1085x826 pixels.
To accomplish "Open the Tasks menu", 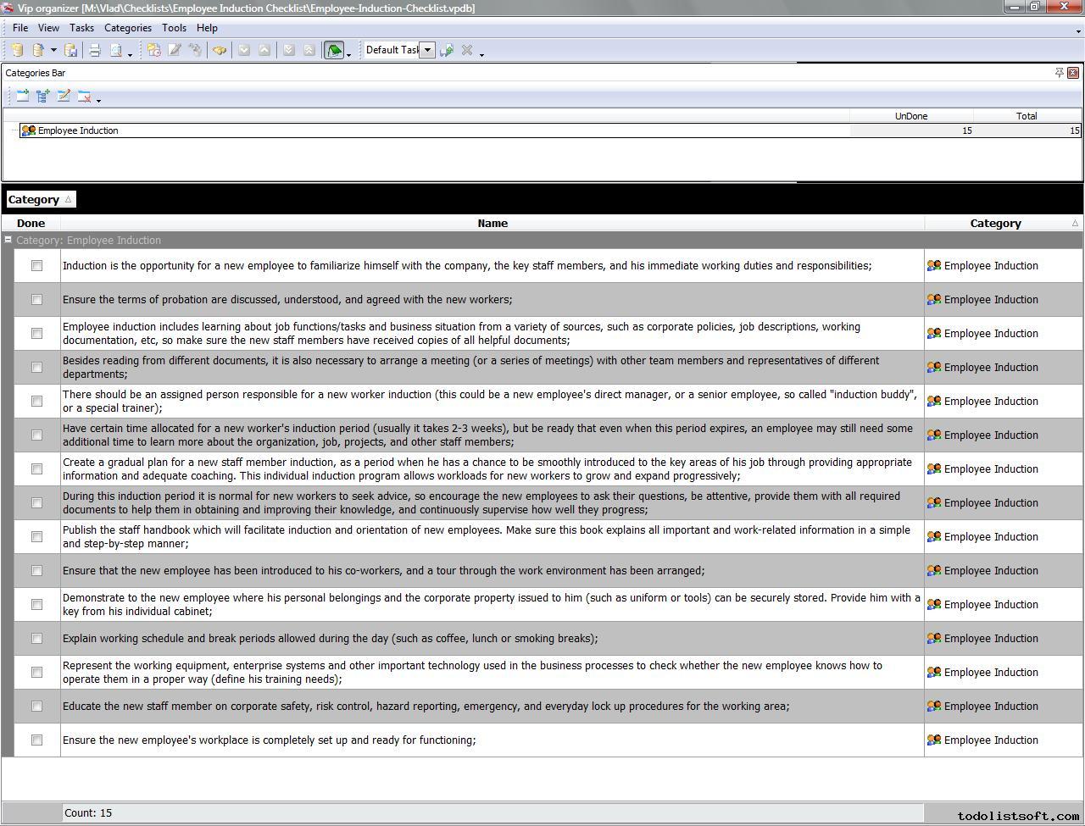I will click(81, 28).
